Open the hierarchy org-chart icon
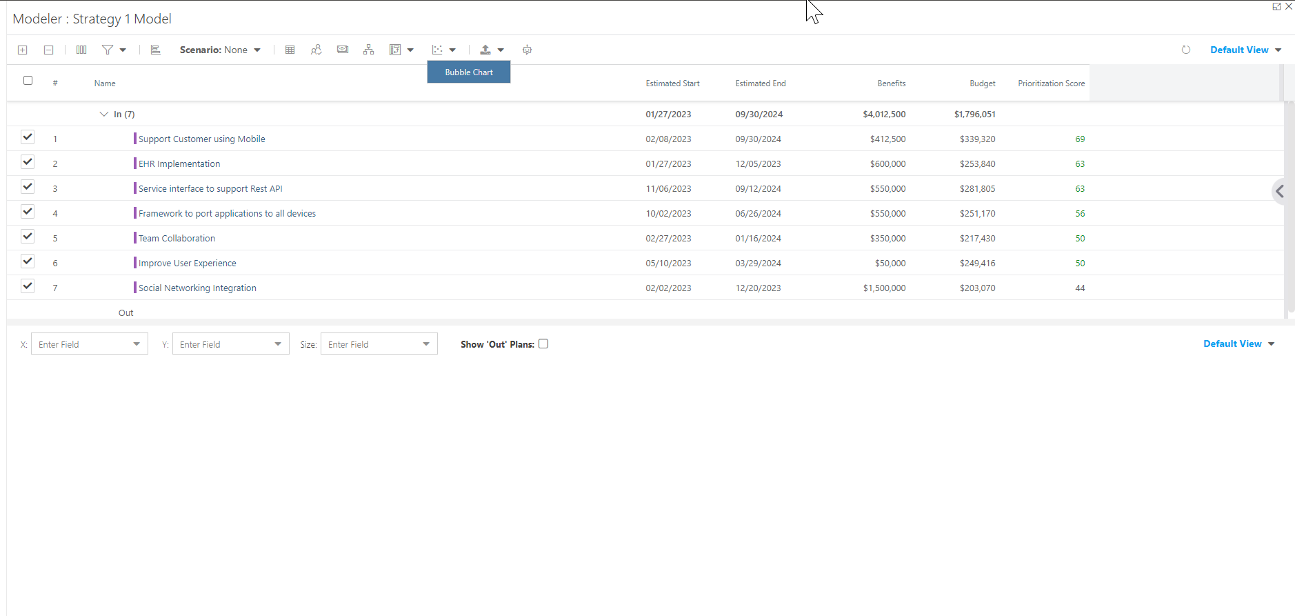1295x616 pixels. (369, 50)
